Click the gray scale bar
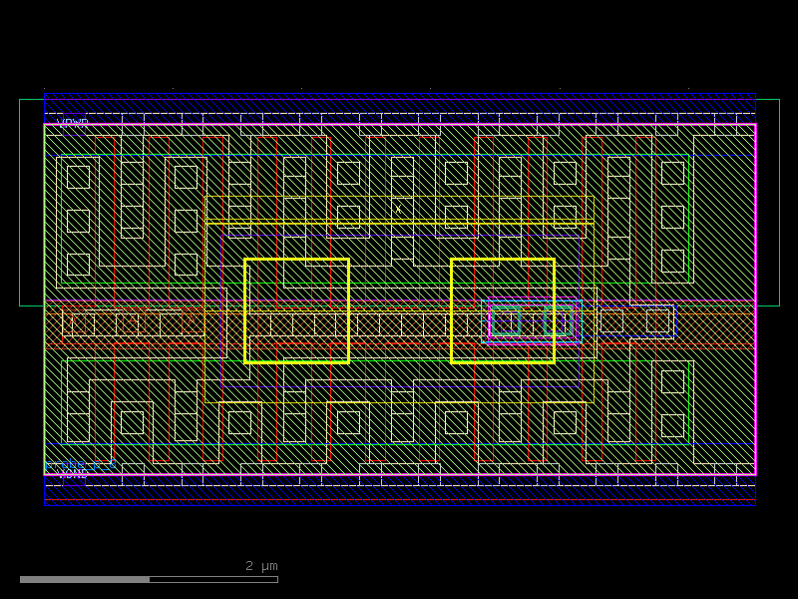 [149, 579]
